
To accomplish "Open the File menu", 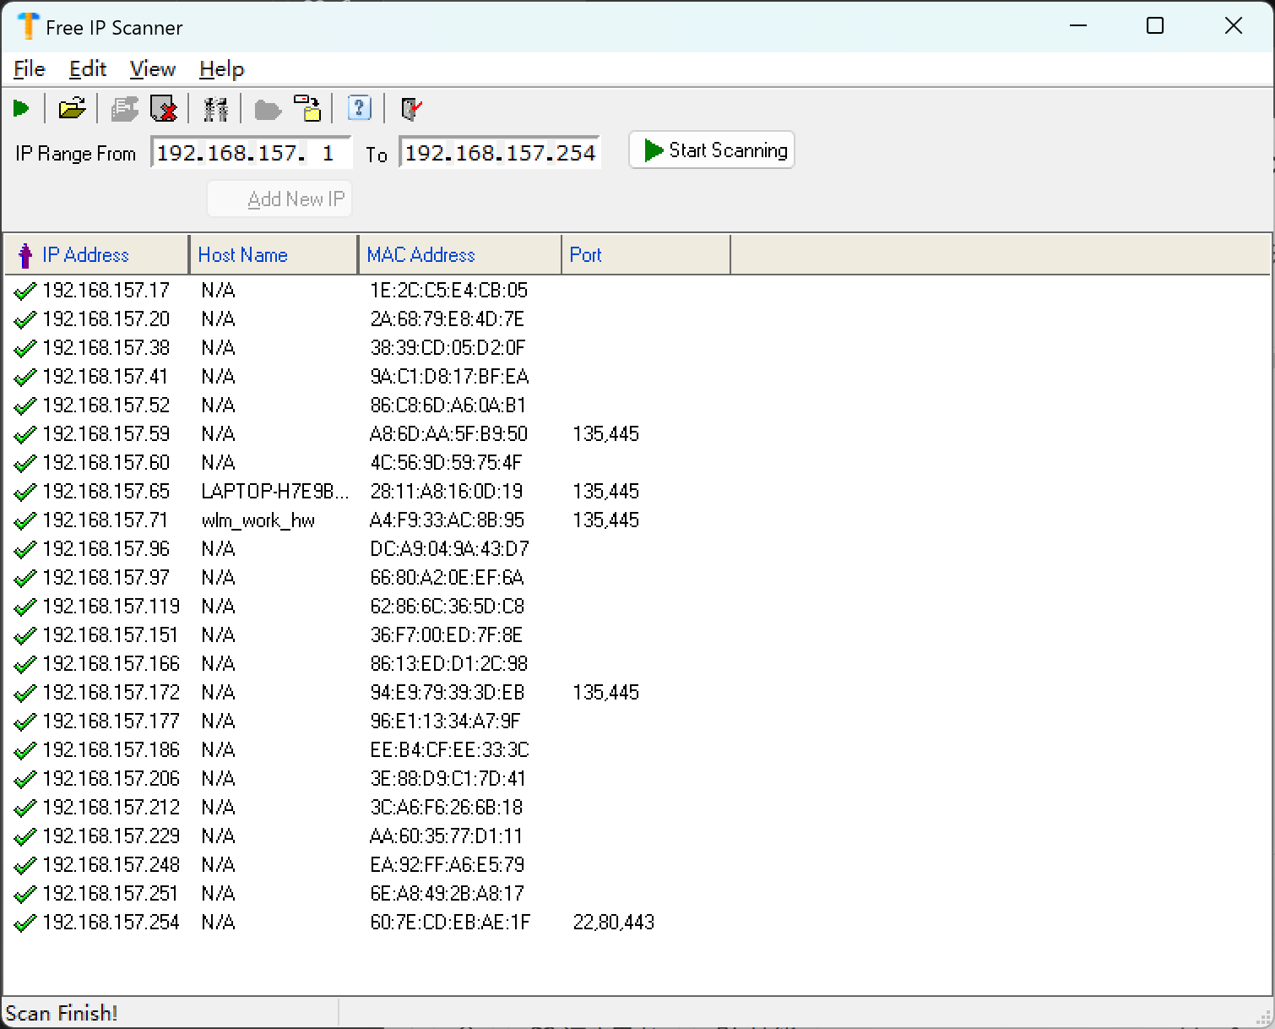I will tap(30, 69).
